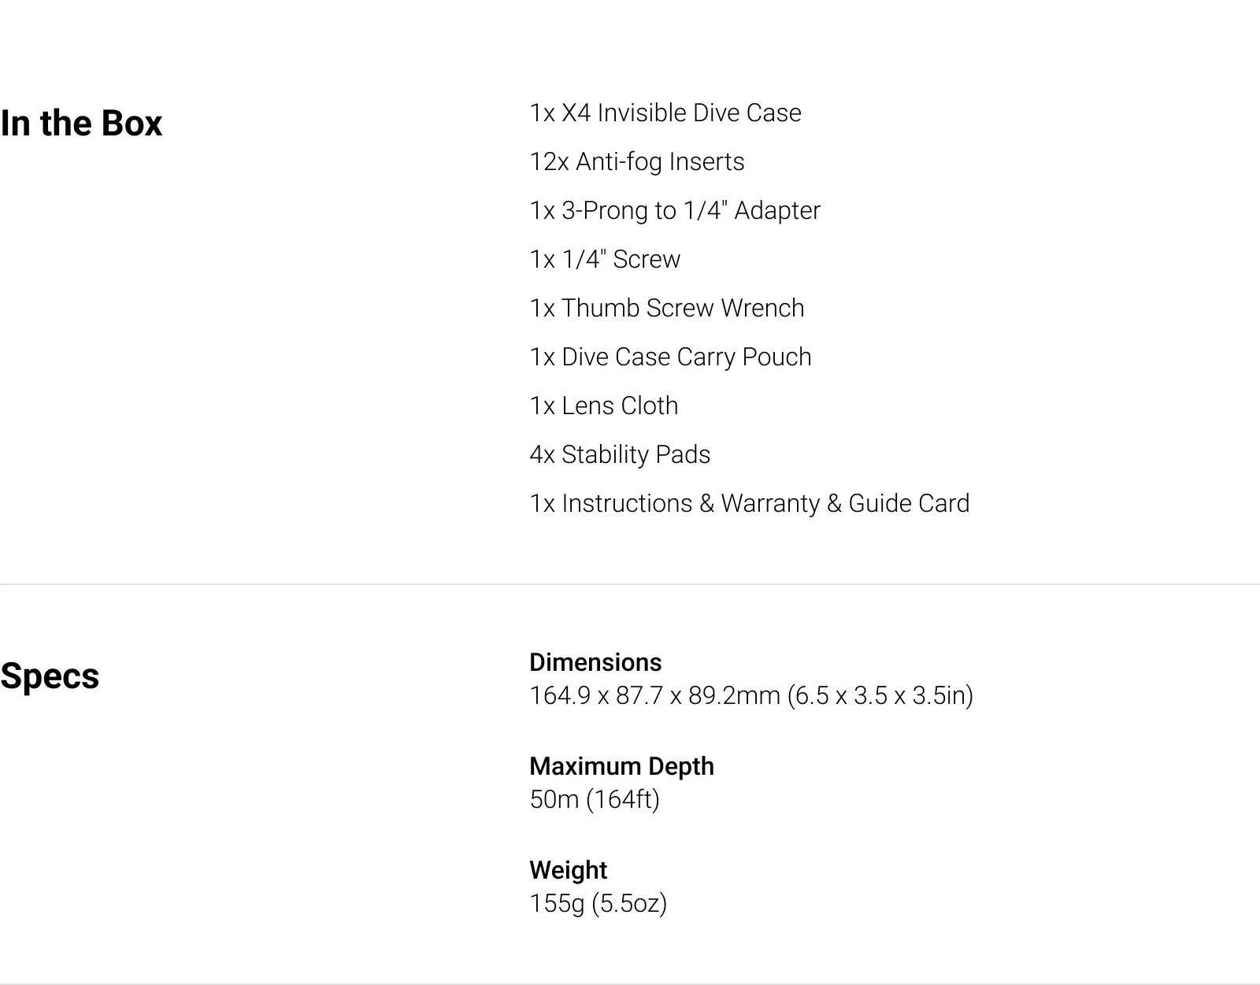The image size is (1260, 985).
Task: Click the inch dimensions in parentheses
Action: (x=880, y=696)
